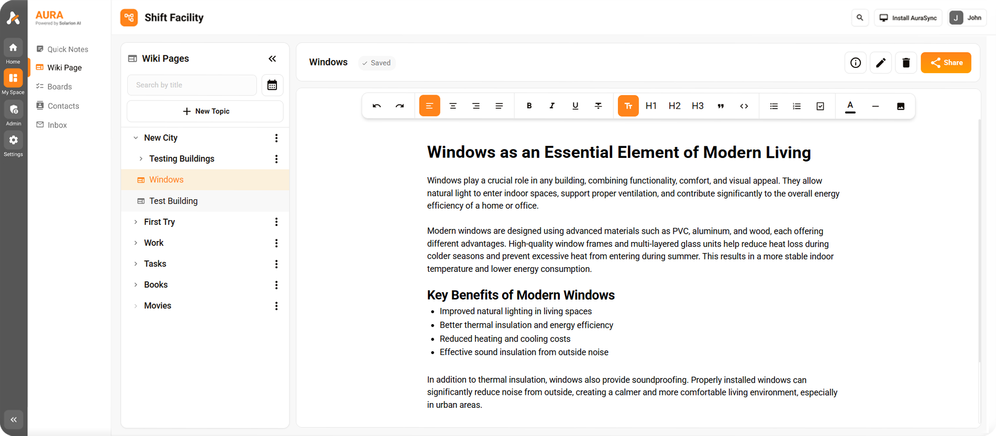996x436 pixels.
Task: Delete the Windows page using trash icon
Action: coord(905,63)
